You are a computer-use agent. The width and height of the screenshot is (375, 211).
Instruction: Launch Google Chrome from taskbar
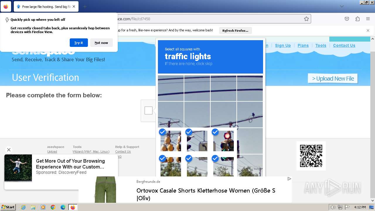(53, 207)
